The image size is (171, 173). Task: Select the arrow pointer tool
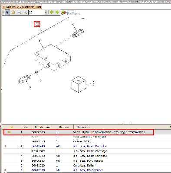coord(7,12)
